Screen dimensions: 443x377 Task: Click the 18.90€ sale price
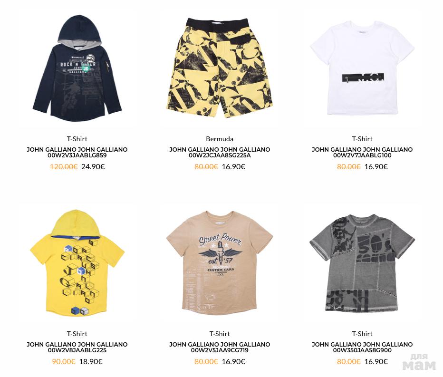click(91, 362)
